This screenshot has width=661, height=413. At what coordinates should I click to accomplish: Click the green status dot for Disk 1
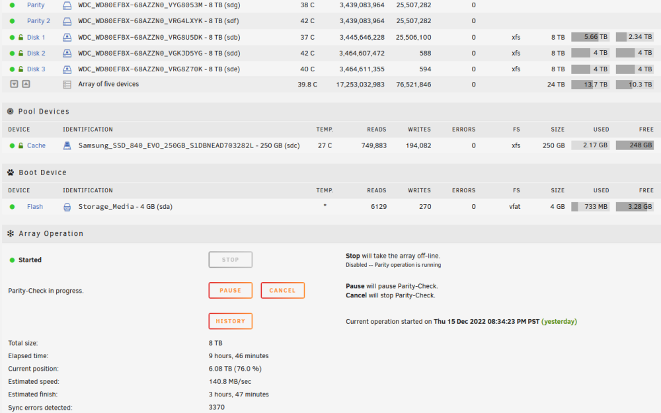tap(12, 38)
